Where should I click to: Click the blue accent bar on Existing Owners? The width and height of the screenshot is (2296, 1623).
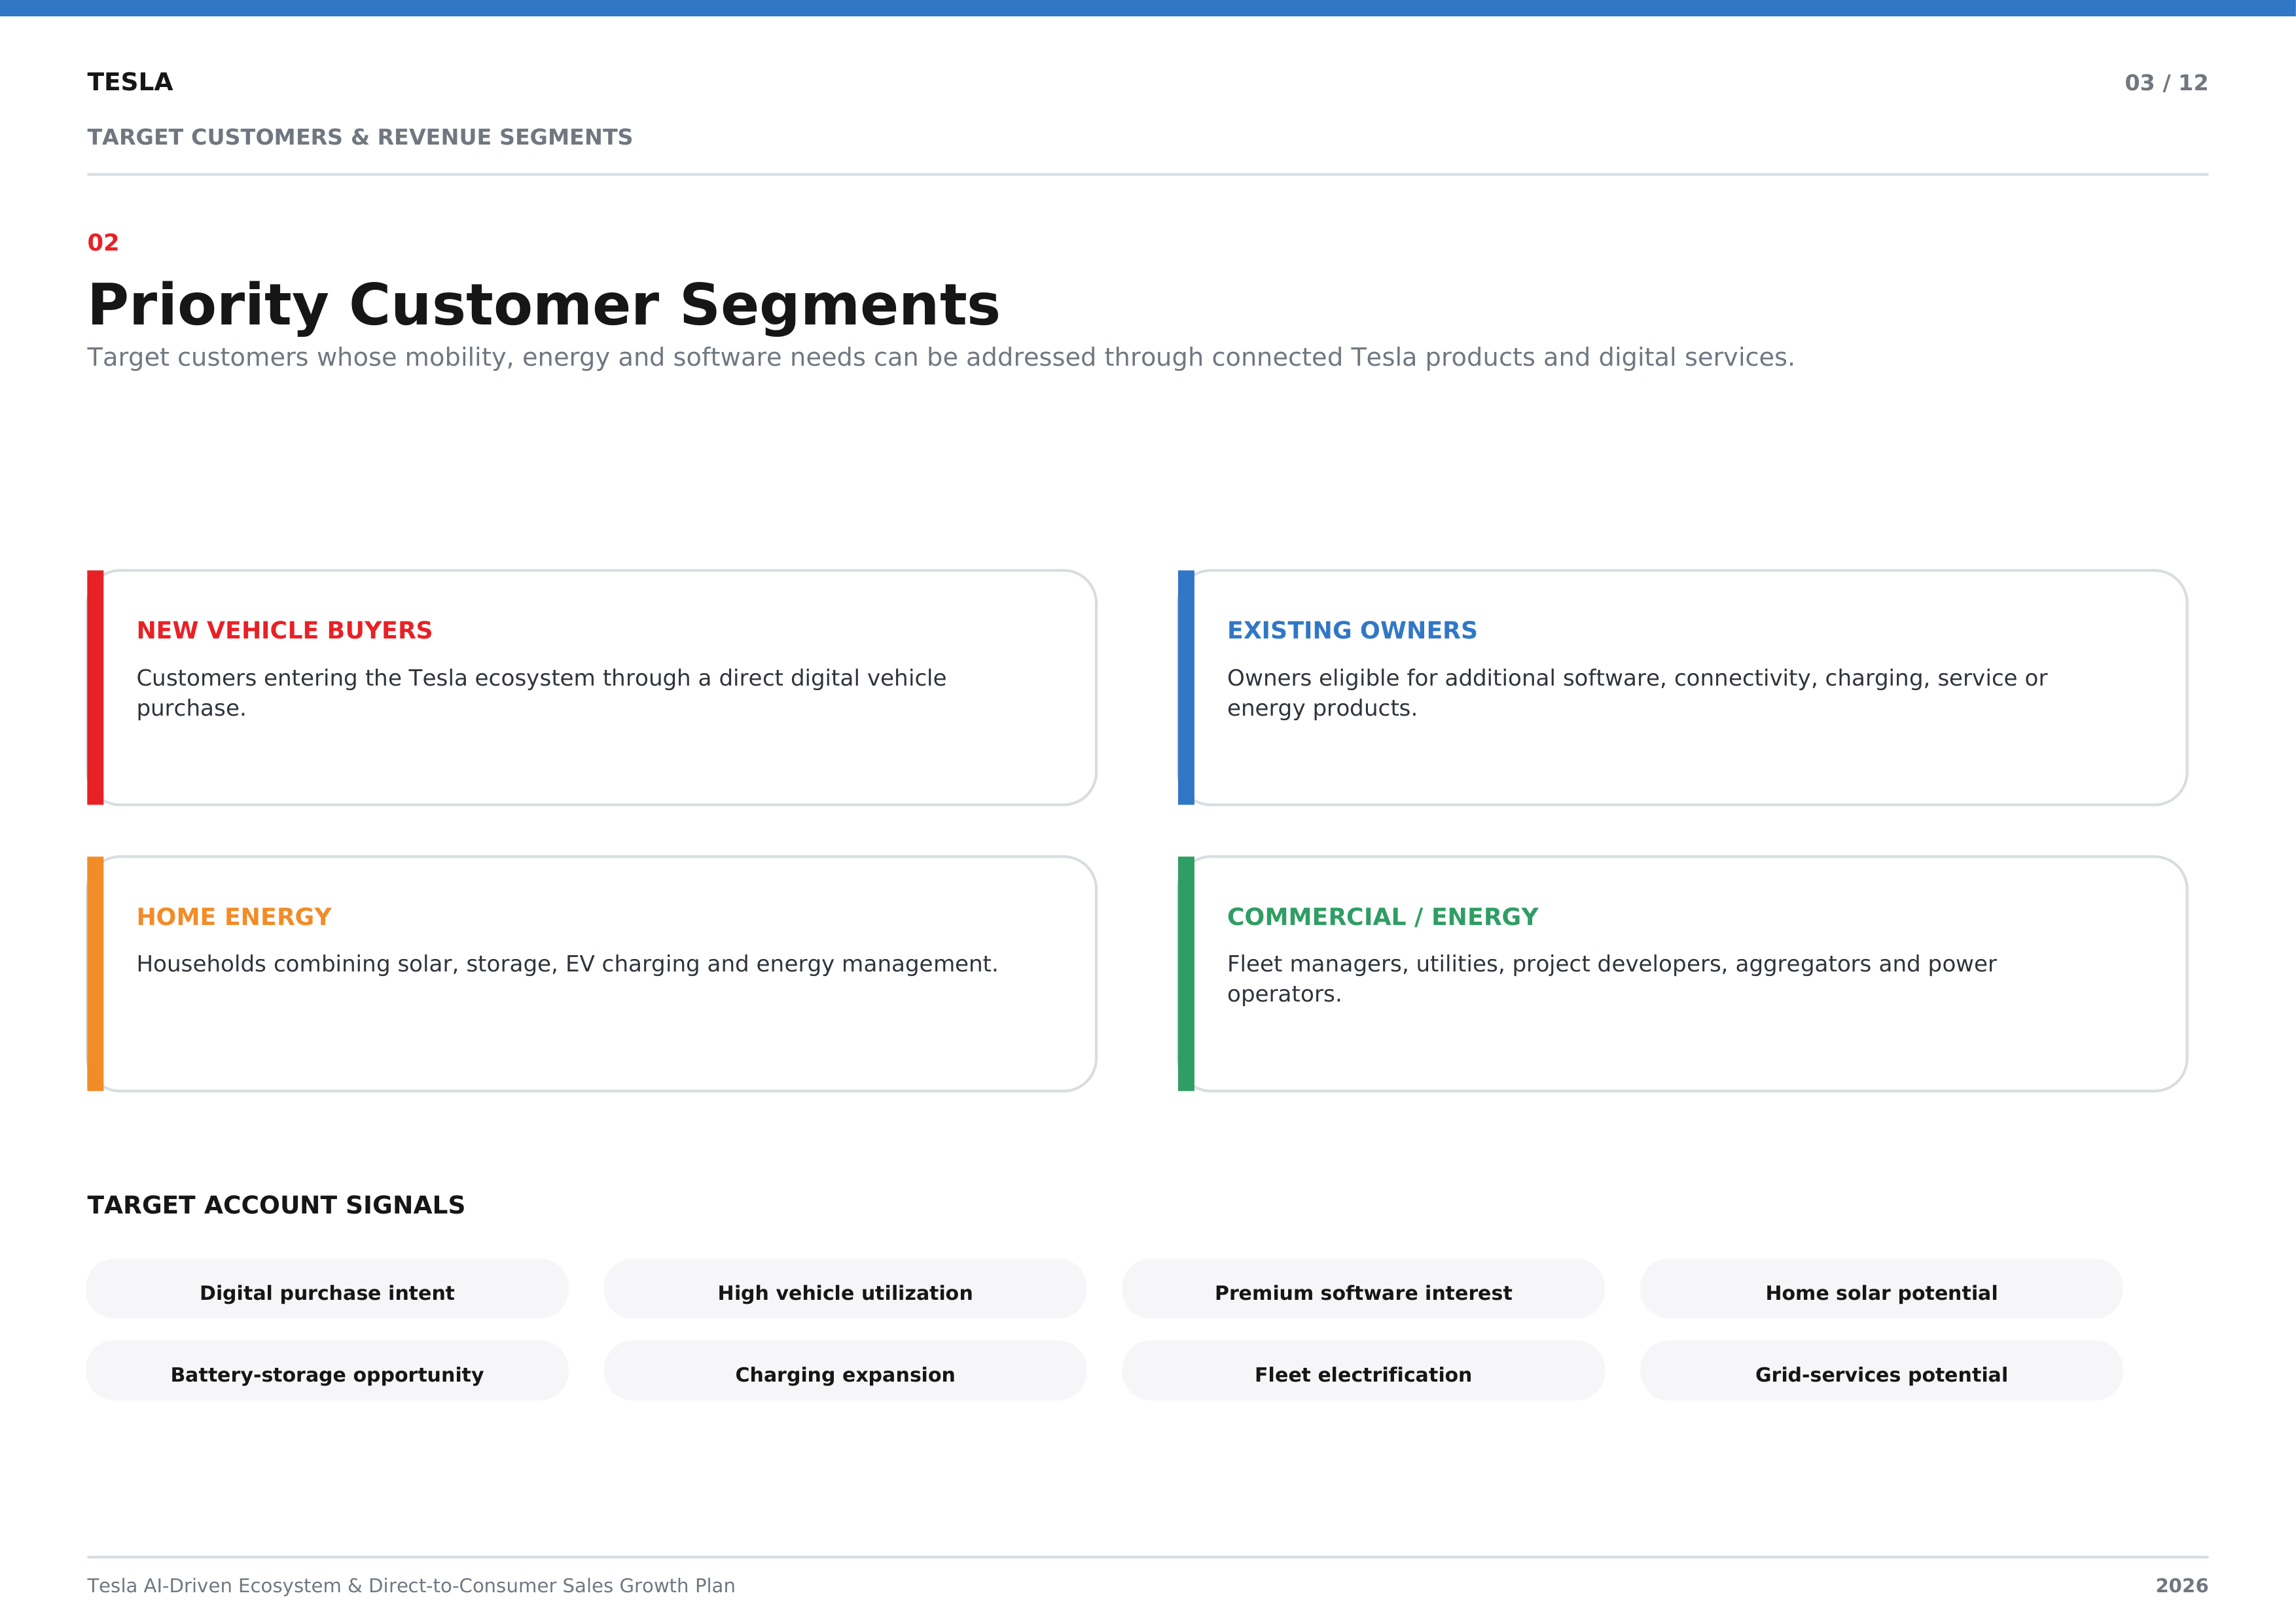(1186, 688)
